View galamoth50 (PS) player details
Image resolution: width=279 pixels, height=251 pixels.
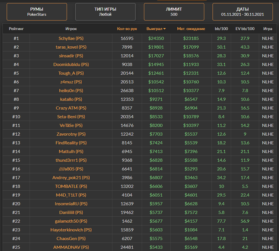(71, 221)
